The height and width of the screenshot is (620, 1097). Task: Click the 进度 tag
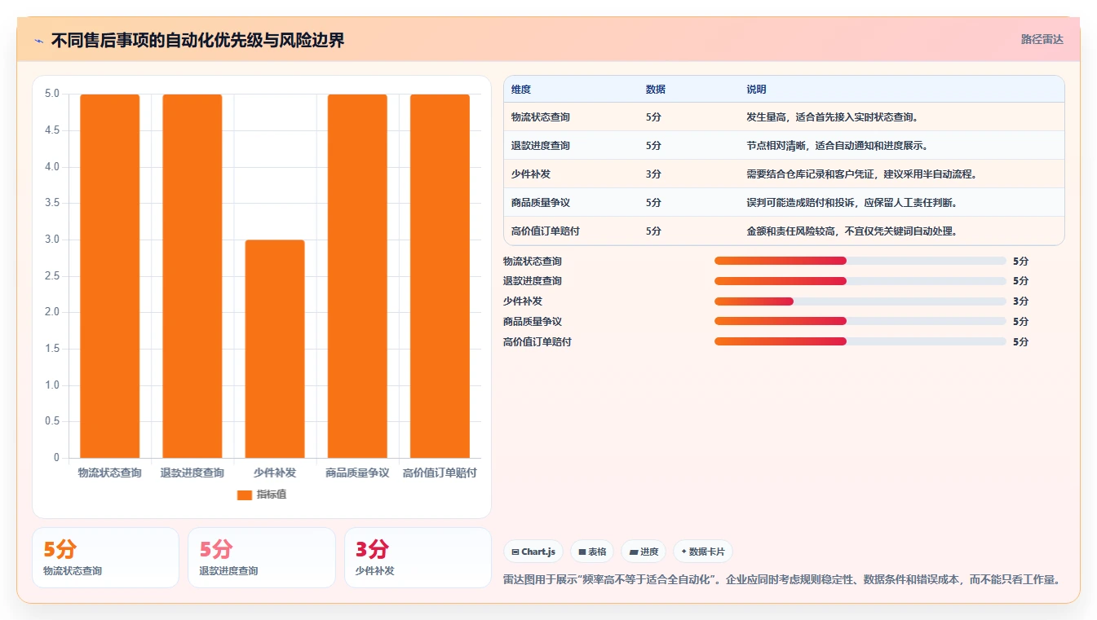tap(644, 552)
